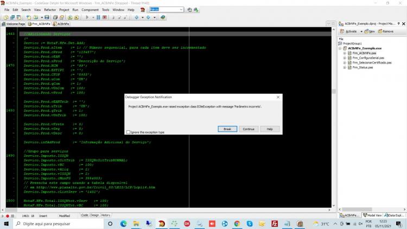Screen dimensions: 407x229
Task: Click the help book icon in toolbar
Action: coord(163,17)
